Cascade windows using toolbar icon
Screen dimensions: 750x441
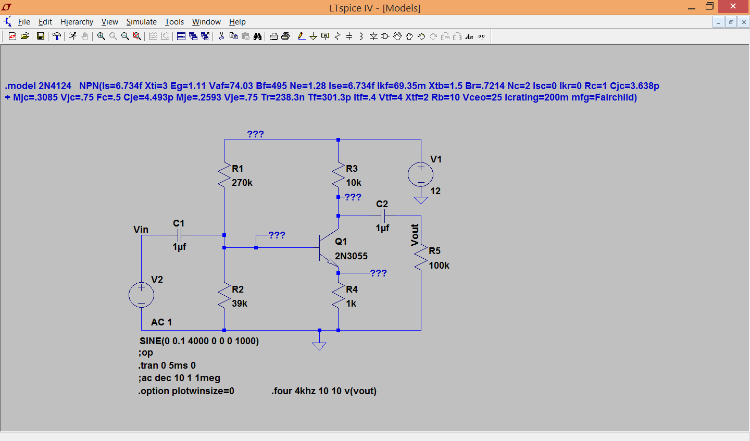click(x=193, y=36)
